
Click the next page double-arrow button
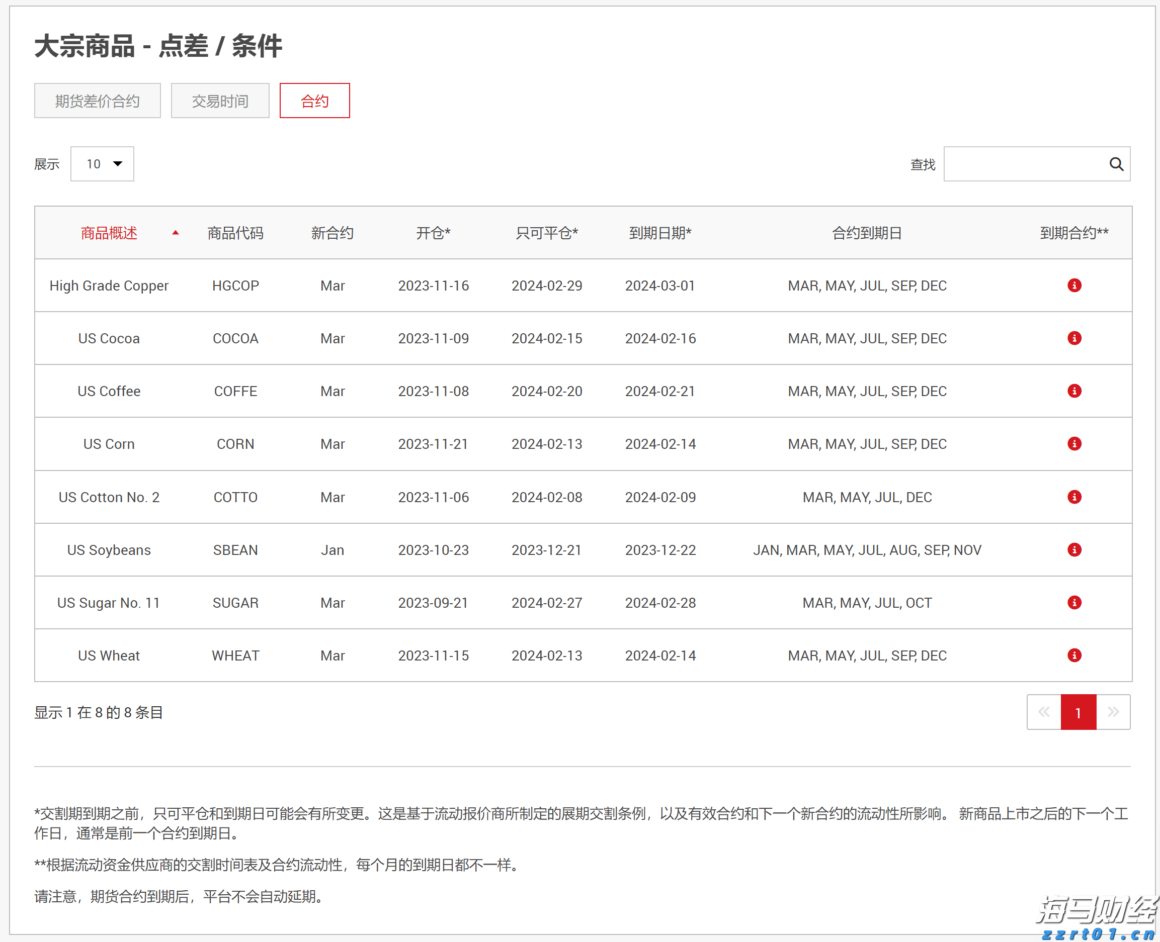tap(1114, 712)
